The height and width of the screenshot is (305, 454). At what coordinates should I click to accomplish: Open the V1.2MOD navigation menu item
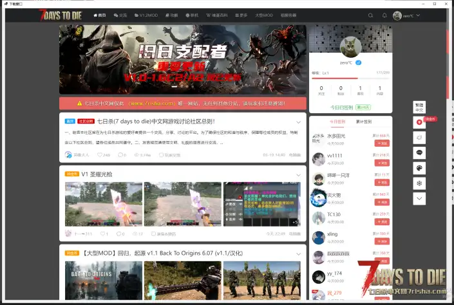click(146, 15)
